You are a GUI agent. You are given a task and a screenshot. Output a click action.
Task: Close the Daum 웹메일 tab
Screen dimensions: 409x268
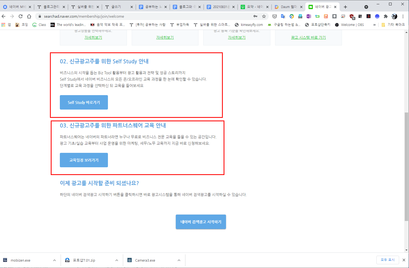pyautogui.click(x=301, y=7)
